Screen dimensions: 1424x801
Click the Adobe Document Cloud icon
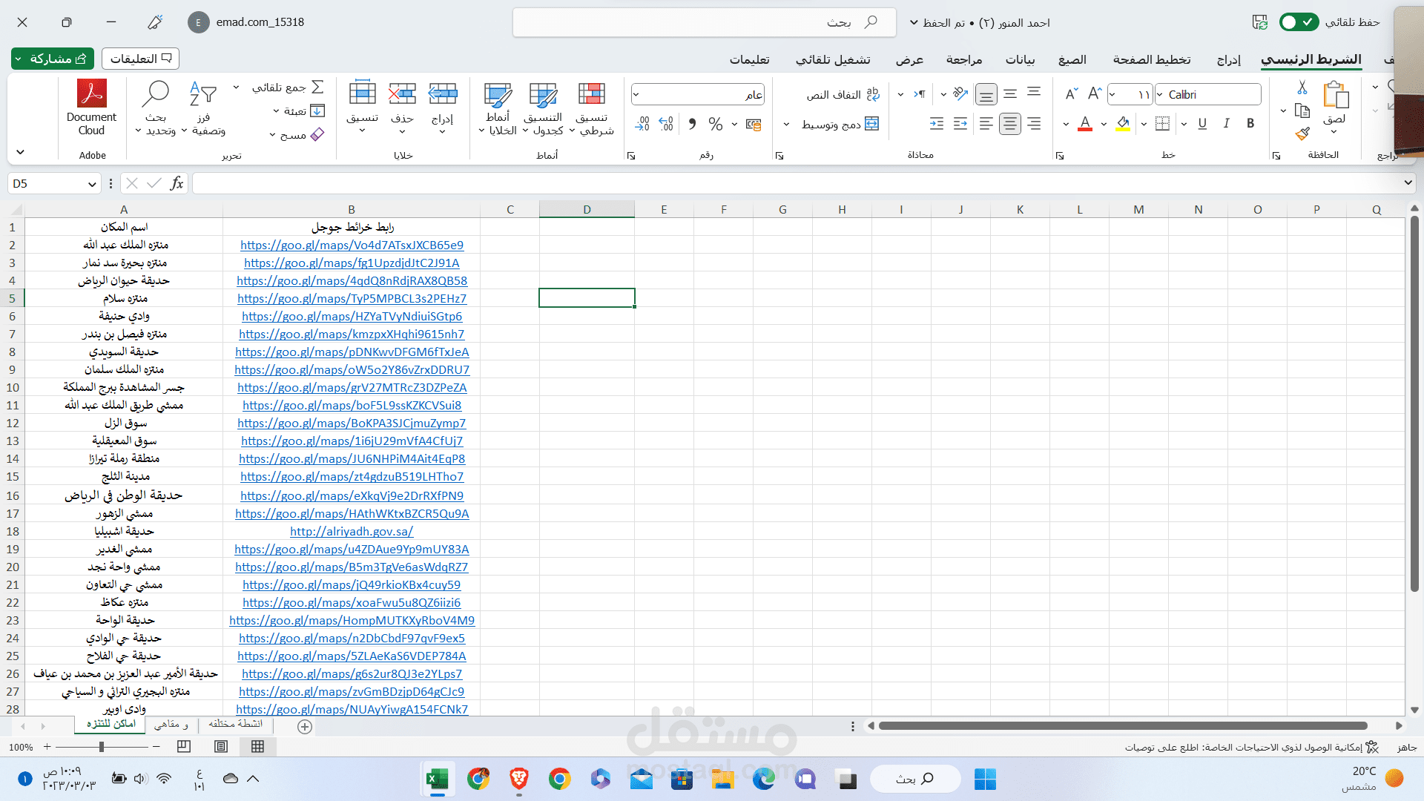tap(91, 95)
